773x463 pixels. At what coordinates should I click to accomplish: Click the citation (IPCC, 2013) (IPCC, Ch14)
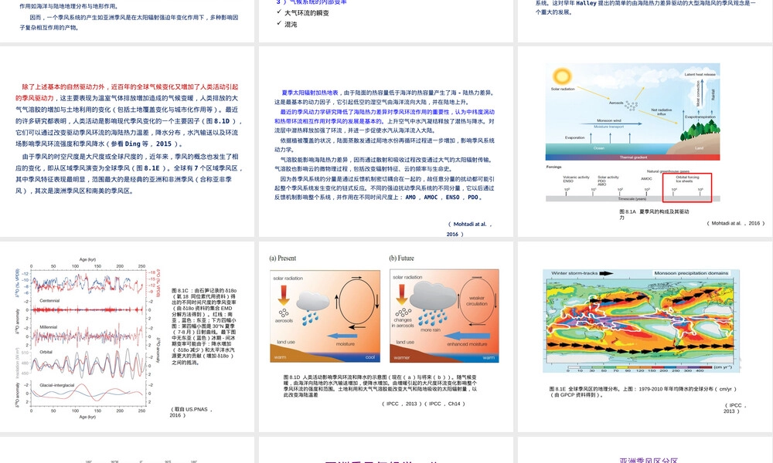pos(423,404)
